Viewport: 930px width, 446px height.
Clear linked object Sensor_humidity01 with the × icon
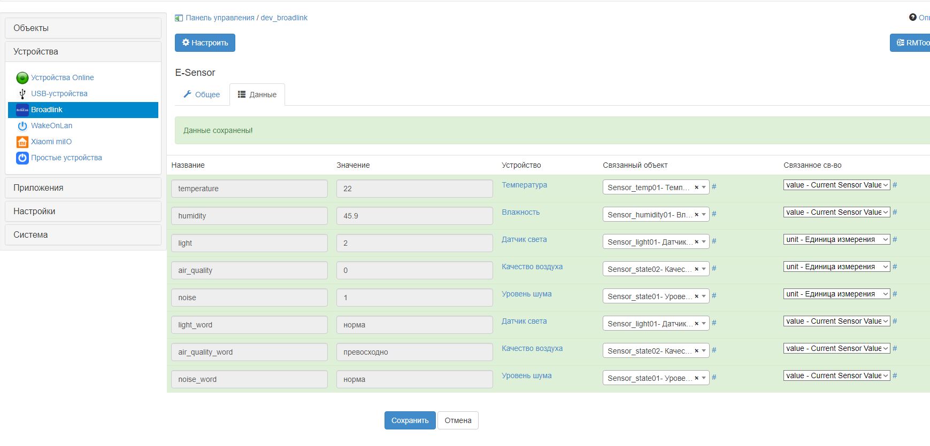[x=696, y=215]
